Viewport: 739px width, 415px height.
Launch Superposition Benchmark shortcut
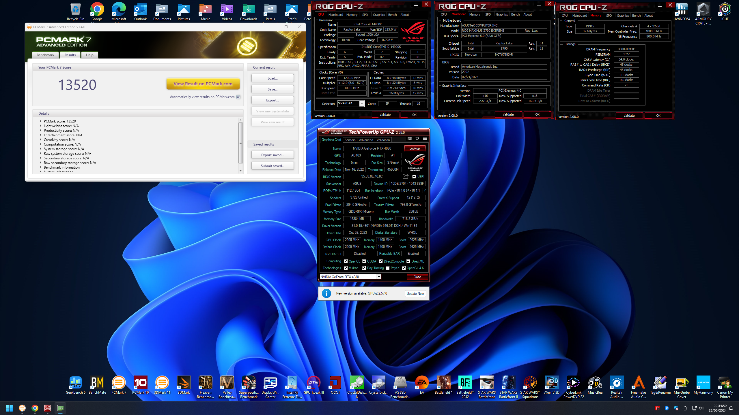pyautogui.click(x=249, y=387)
